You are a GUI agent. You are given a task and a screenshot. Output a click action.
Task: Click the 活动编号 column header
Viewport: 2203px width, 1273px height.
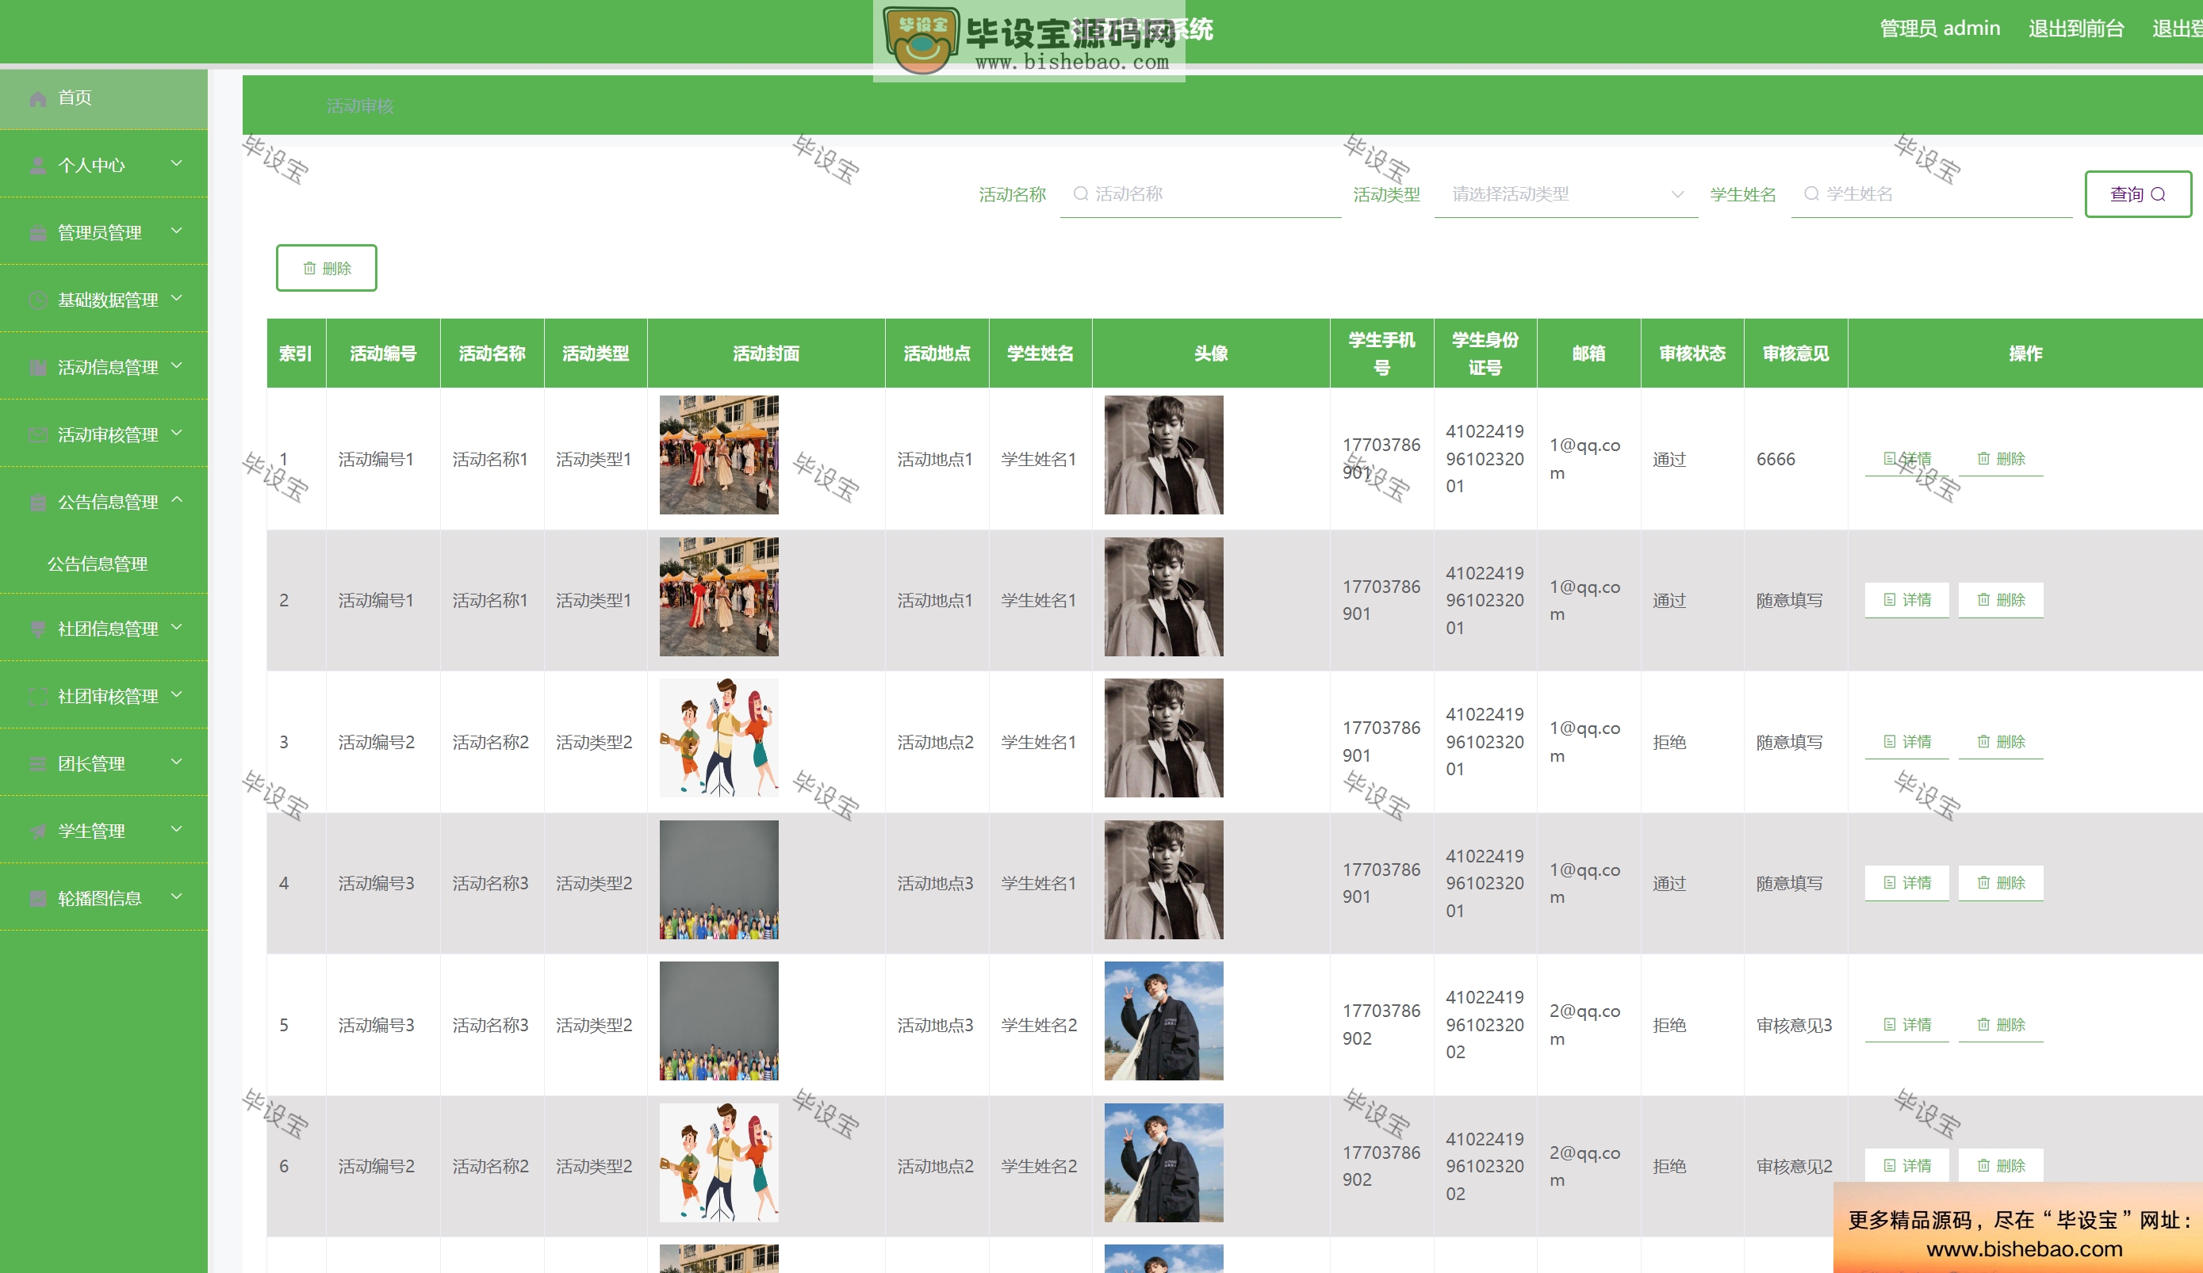coord(383,354)
